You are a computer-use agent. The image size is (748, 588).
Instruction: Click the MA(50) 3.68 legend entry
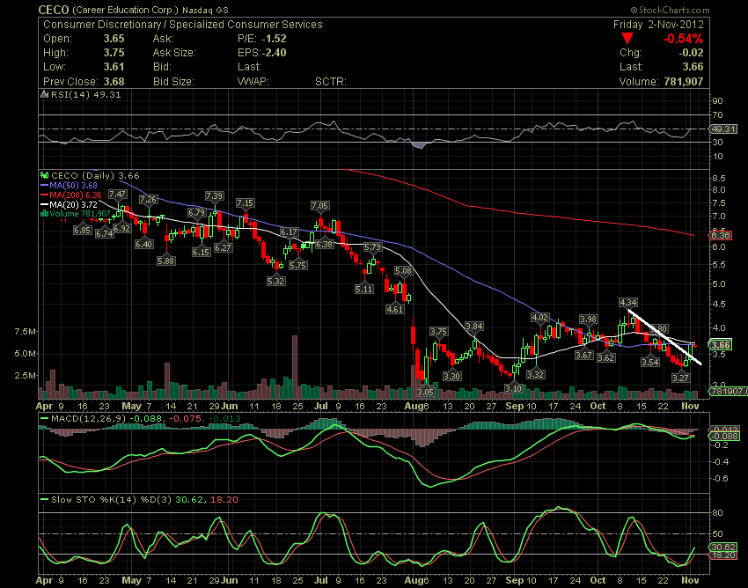pos(73,185)
